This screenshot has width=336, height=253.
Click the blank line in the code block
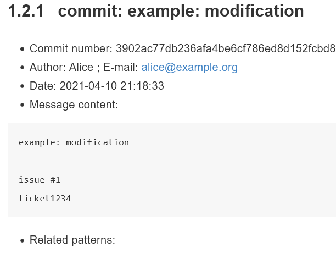click(172, 161)
